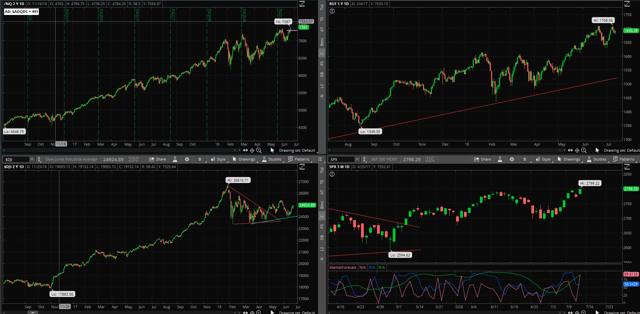The width and height of the screenshot is (640, 314).
Task: Toggle the C sidebar tab beside /NQ chart
Action: tap(322, 53)
